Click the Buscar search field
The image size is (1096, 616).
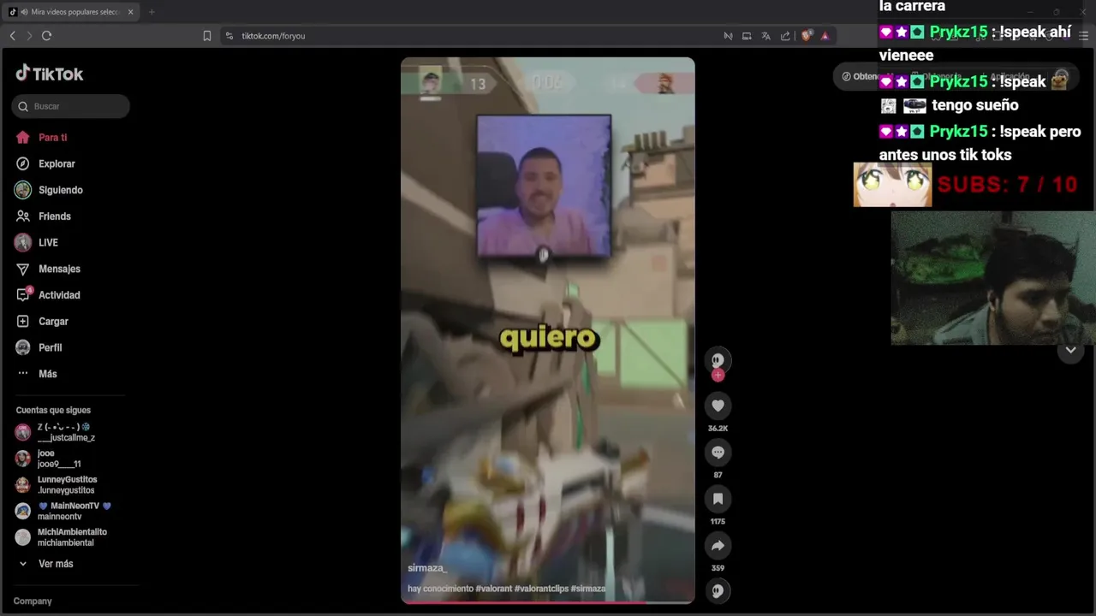[70, 106]
